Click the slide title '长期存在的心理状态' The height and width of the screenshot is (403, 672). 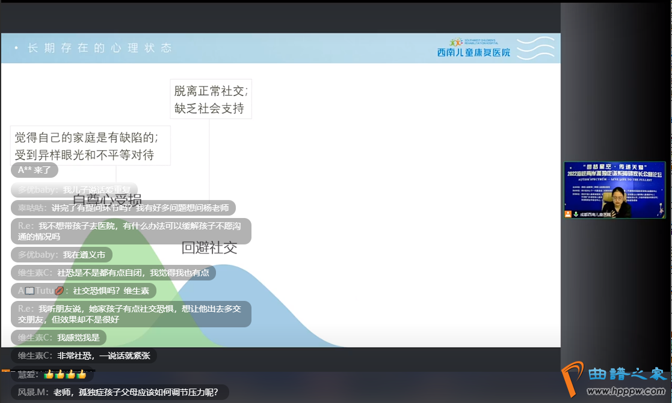pos(99,48)
